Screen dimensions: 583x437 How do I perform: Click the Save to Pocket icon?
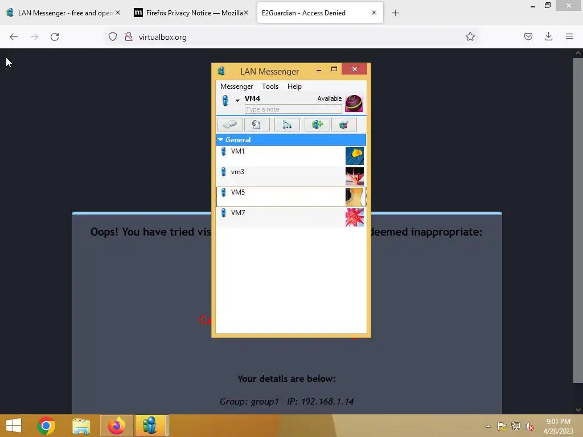click(528, 36)
